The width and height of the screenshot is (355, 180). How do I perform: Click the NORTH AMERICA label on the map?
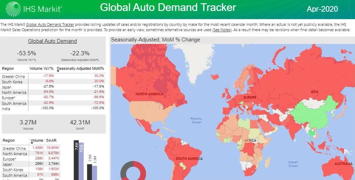tap(149, 94)
